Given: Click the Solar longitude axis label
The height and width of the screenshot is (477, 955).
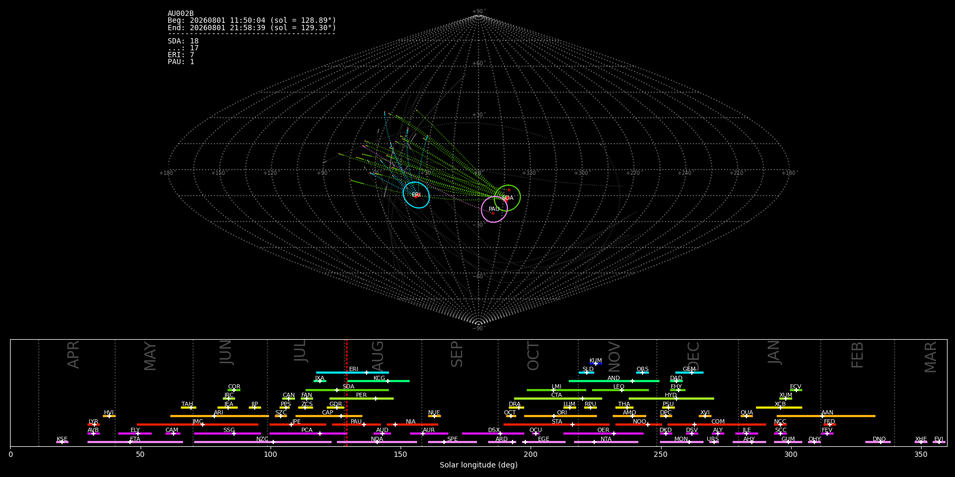Looking at the screenshot, I should 479,465.
